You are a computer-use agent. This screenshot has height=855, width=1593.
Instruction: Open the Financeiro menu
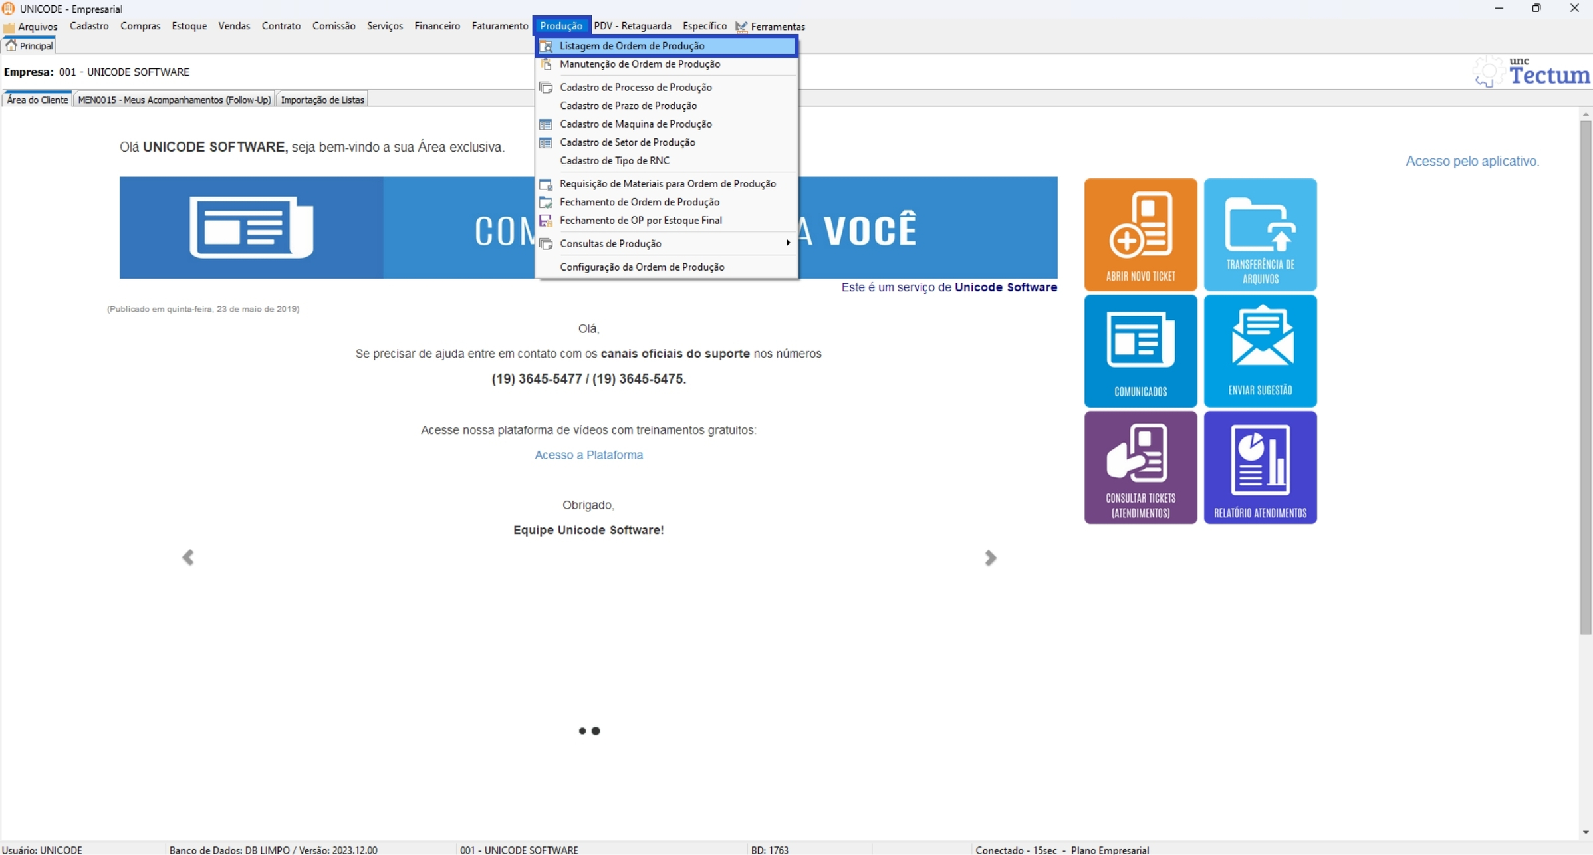click(437, 26)
